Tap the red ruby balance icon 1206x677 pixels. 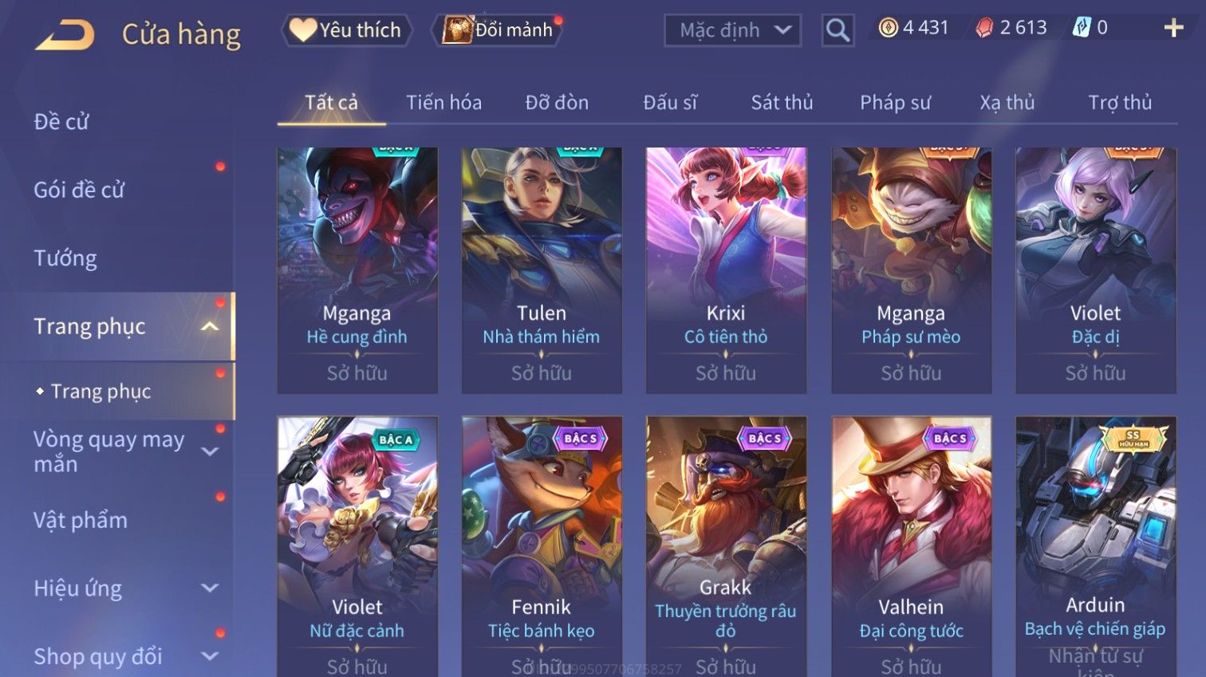pos(985,28)
